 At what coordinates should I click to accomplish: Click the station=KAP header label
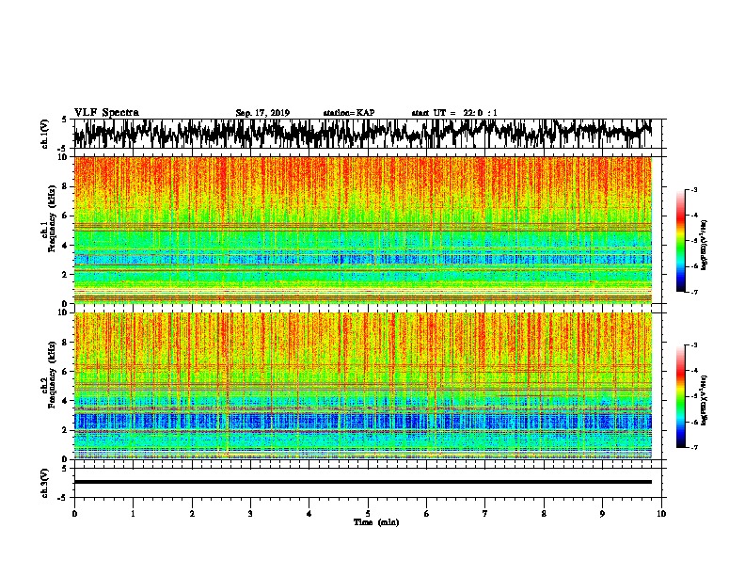pos(349,113)
